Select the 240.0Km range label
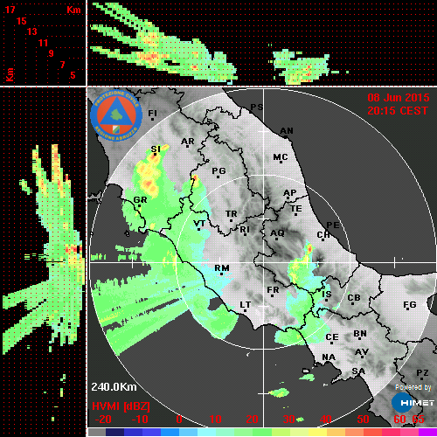 (114, 387)
